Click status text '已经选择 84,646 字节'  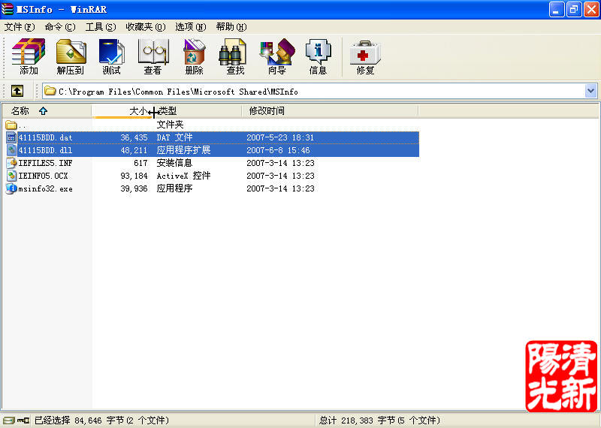point(80,420)
